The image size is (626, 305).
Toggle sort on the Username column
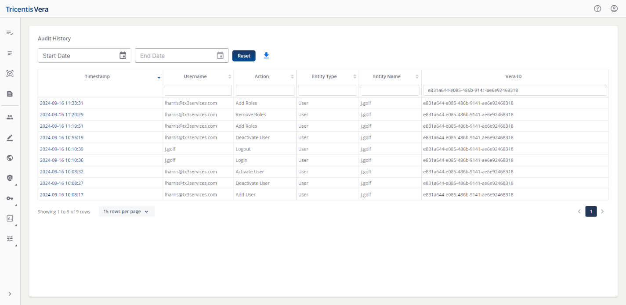coord(229,77)
